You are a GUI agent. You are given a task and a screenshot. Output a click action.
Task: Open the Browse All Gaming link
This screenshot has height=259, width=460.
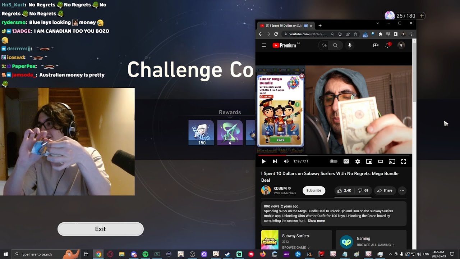coord(376,245)
